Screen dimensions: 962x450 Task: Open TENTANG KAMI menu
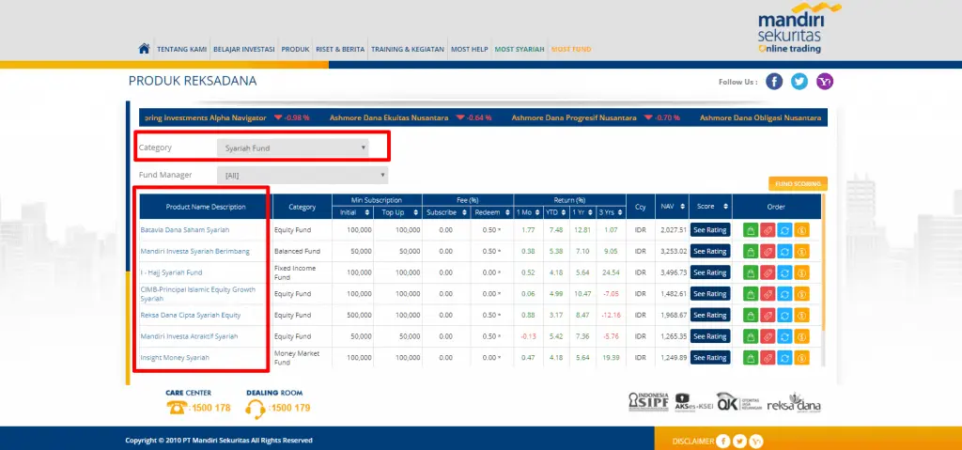[x=181, y=49]
